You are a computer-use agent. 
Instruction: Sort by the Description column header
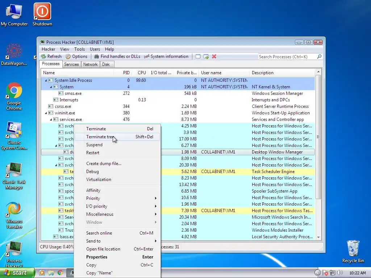tap(282, 73)
